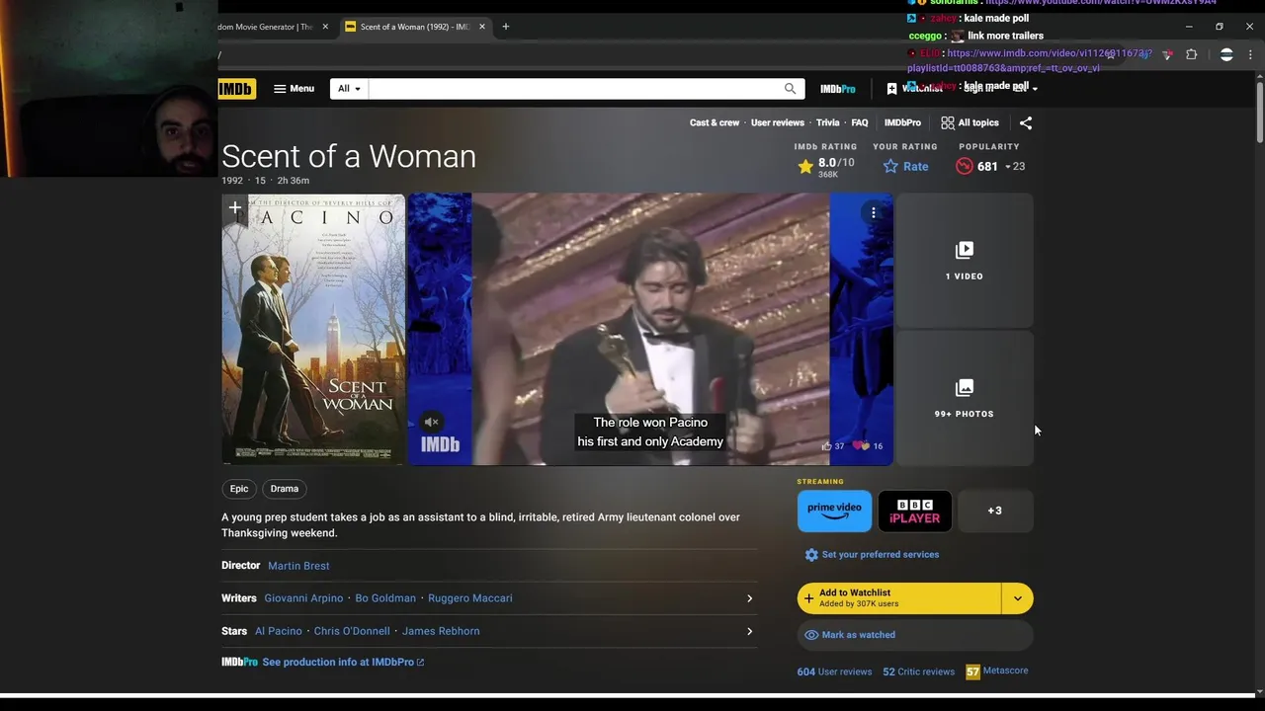Open the IMDb Menu

pyautogui.click(x=294, y=89)
